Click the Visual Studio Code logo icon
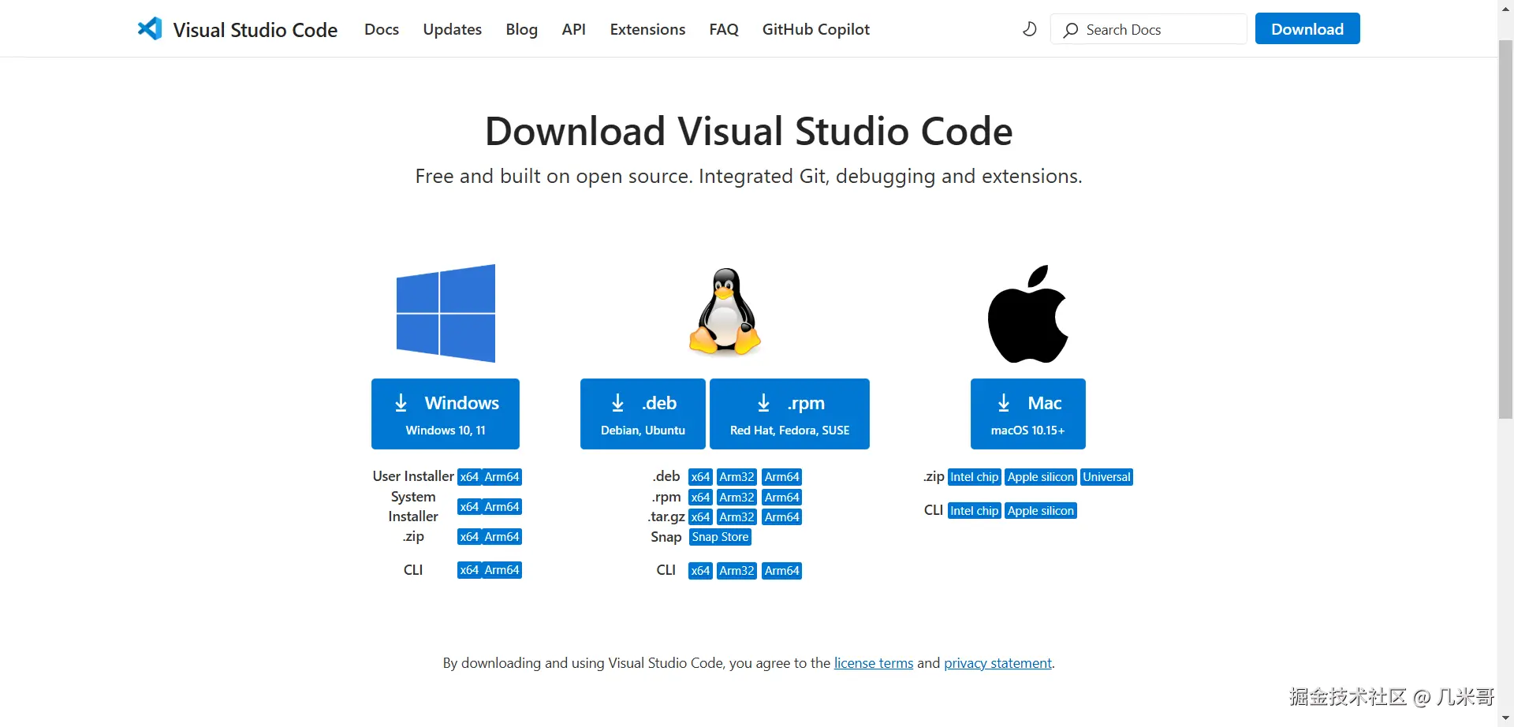 point(150,29)
